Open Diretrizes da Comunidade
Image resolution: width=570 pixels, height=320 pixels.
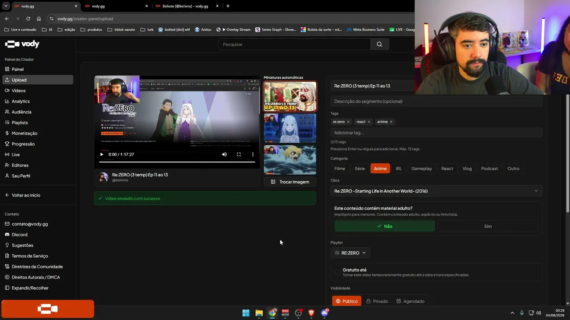click(34, 267)
